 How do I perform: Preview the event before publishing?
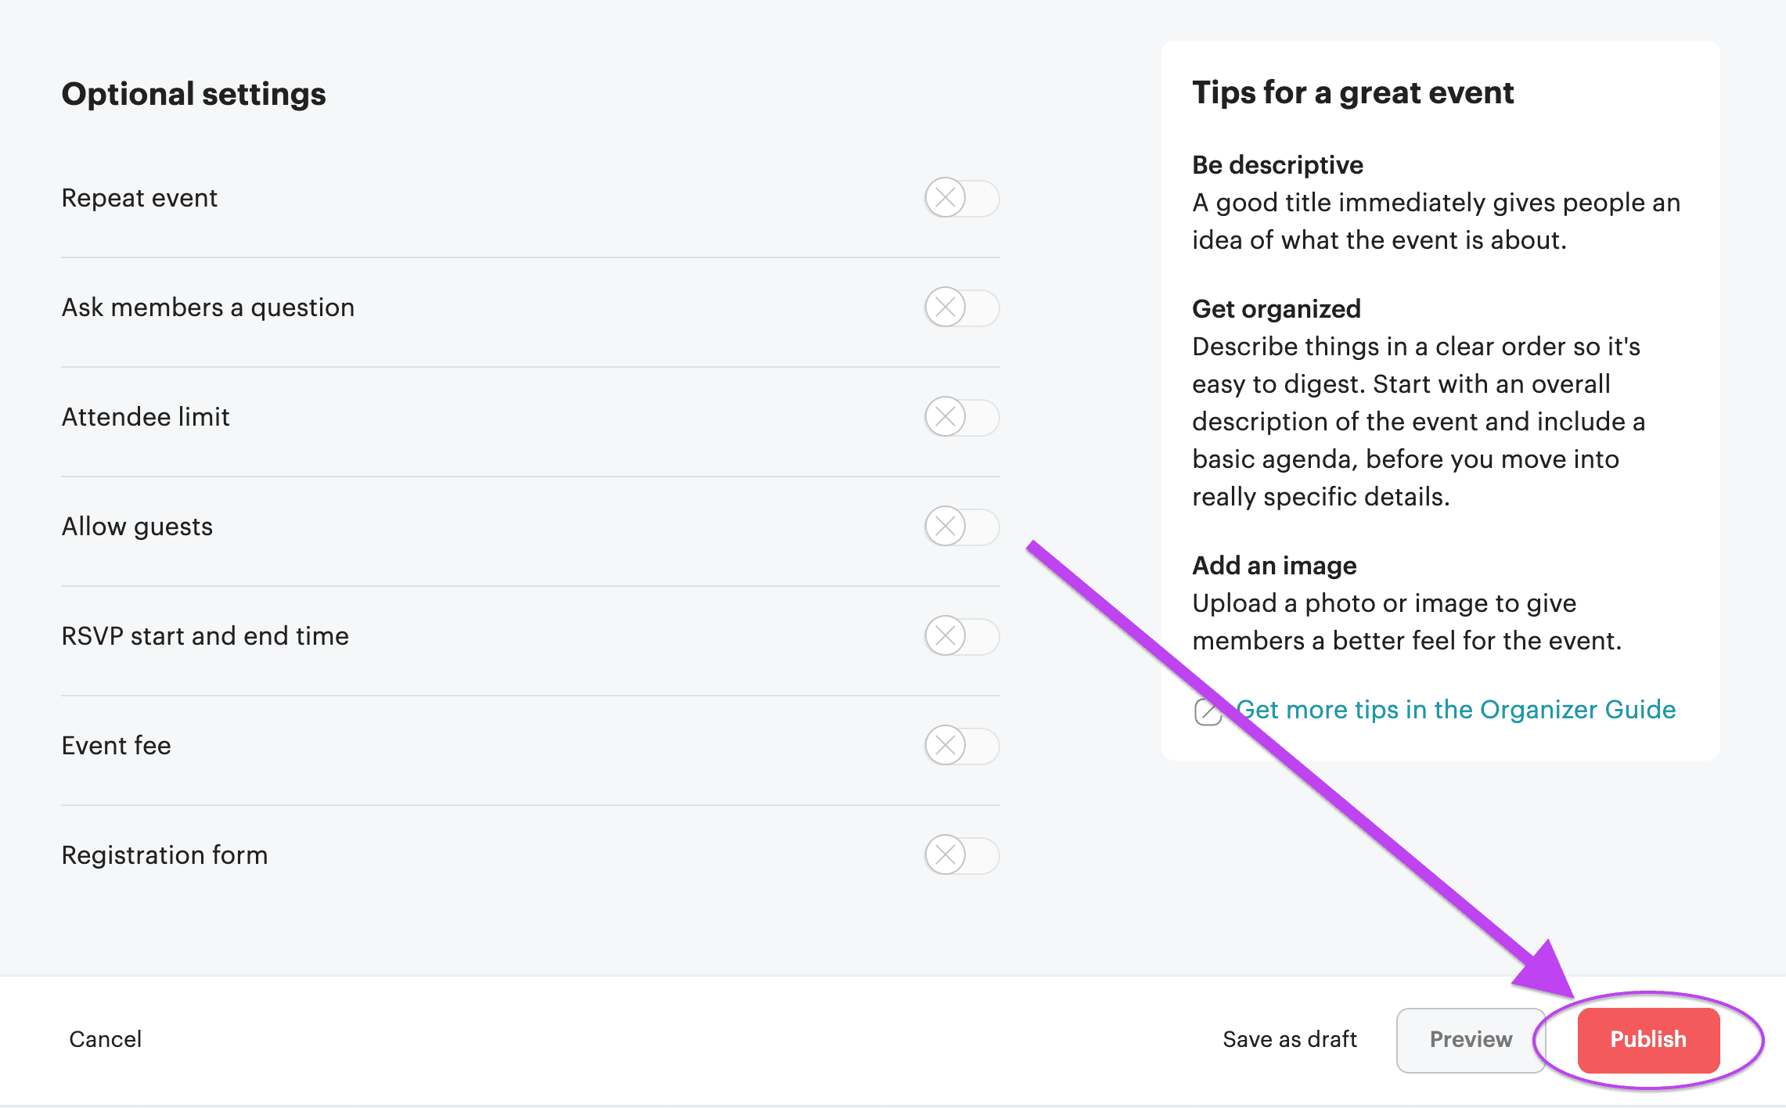(1471, 1039)
